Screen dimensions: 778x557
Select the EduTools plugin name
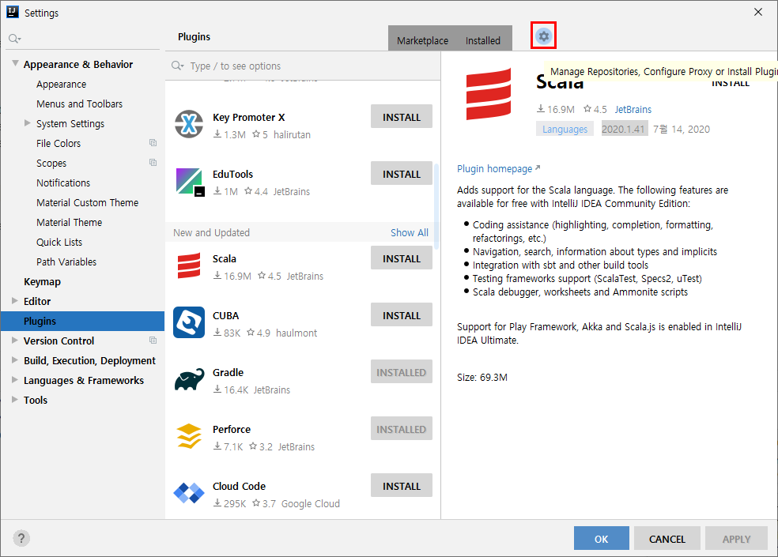[x=232, y=174]
